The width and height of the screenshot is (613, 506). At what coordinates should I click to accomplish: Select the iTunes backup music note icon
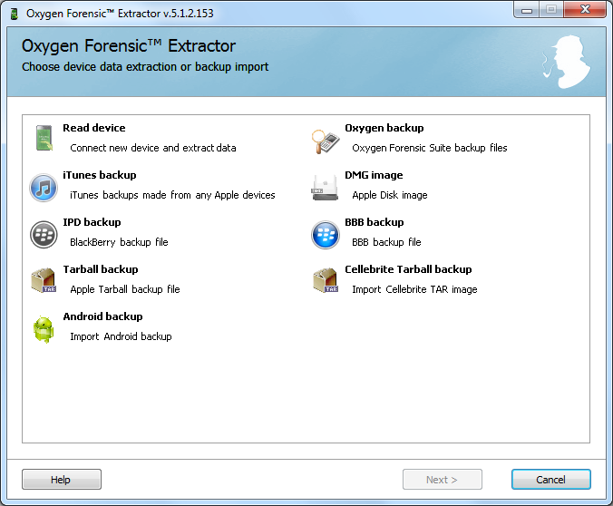click(x=44, y=188)
